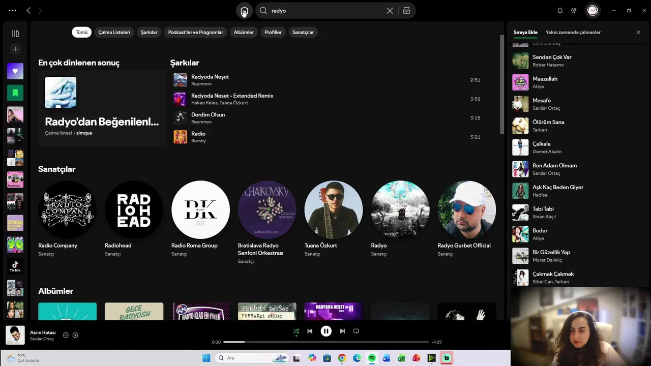
Task: Close the queue panel
Action: pyautogui.click(x=638, y=32)
